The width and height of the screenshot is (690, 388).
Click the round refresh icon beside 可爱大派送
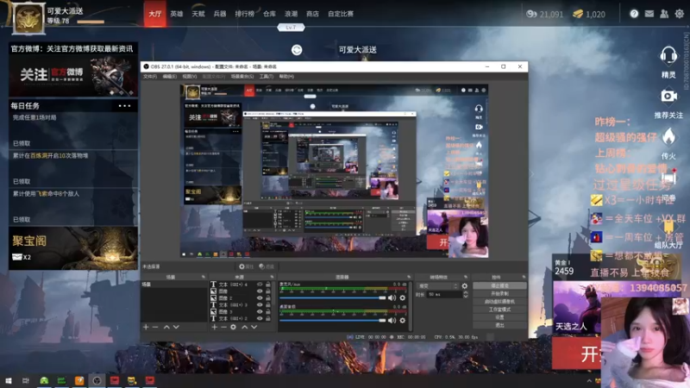click(x=297, y=50)
